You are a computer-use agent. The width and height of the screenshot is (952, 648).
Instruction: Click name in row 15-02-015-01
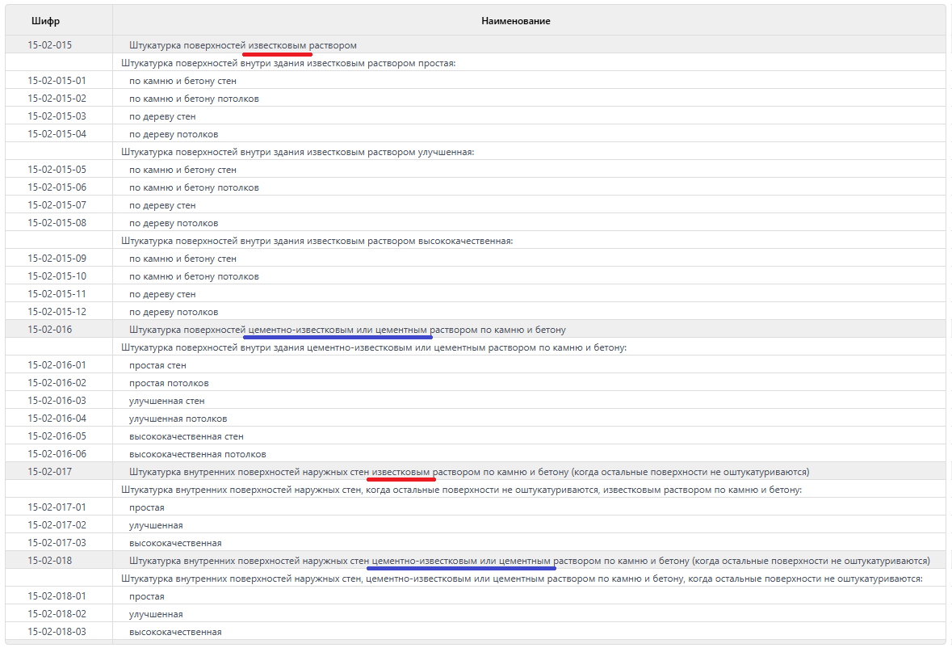[182, 81]
